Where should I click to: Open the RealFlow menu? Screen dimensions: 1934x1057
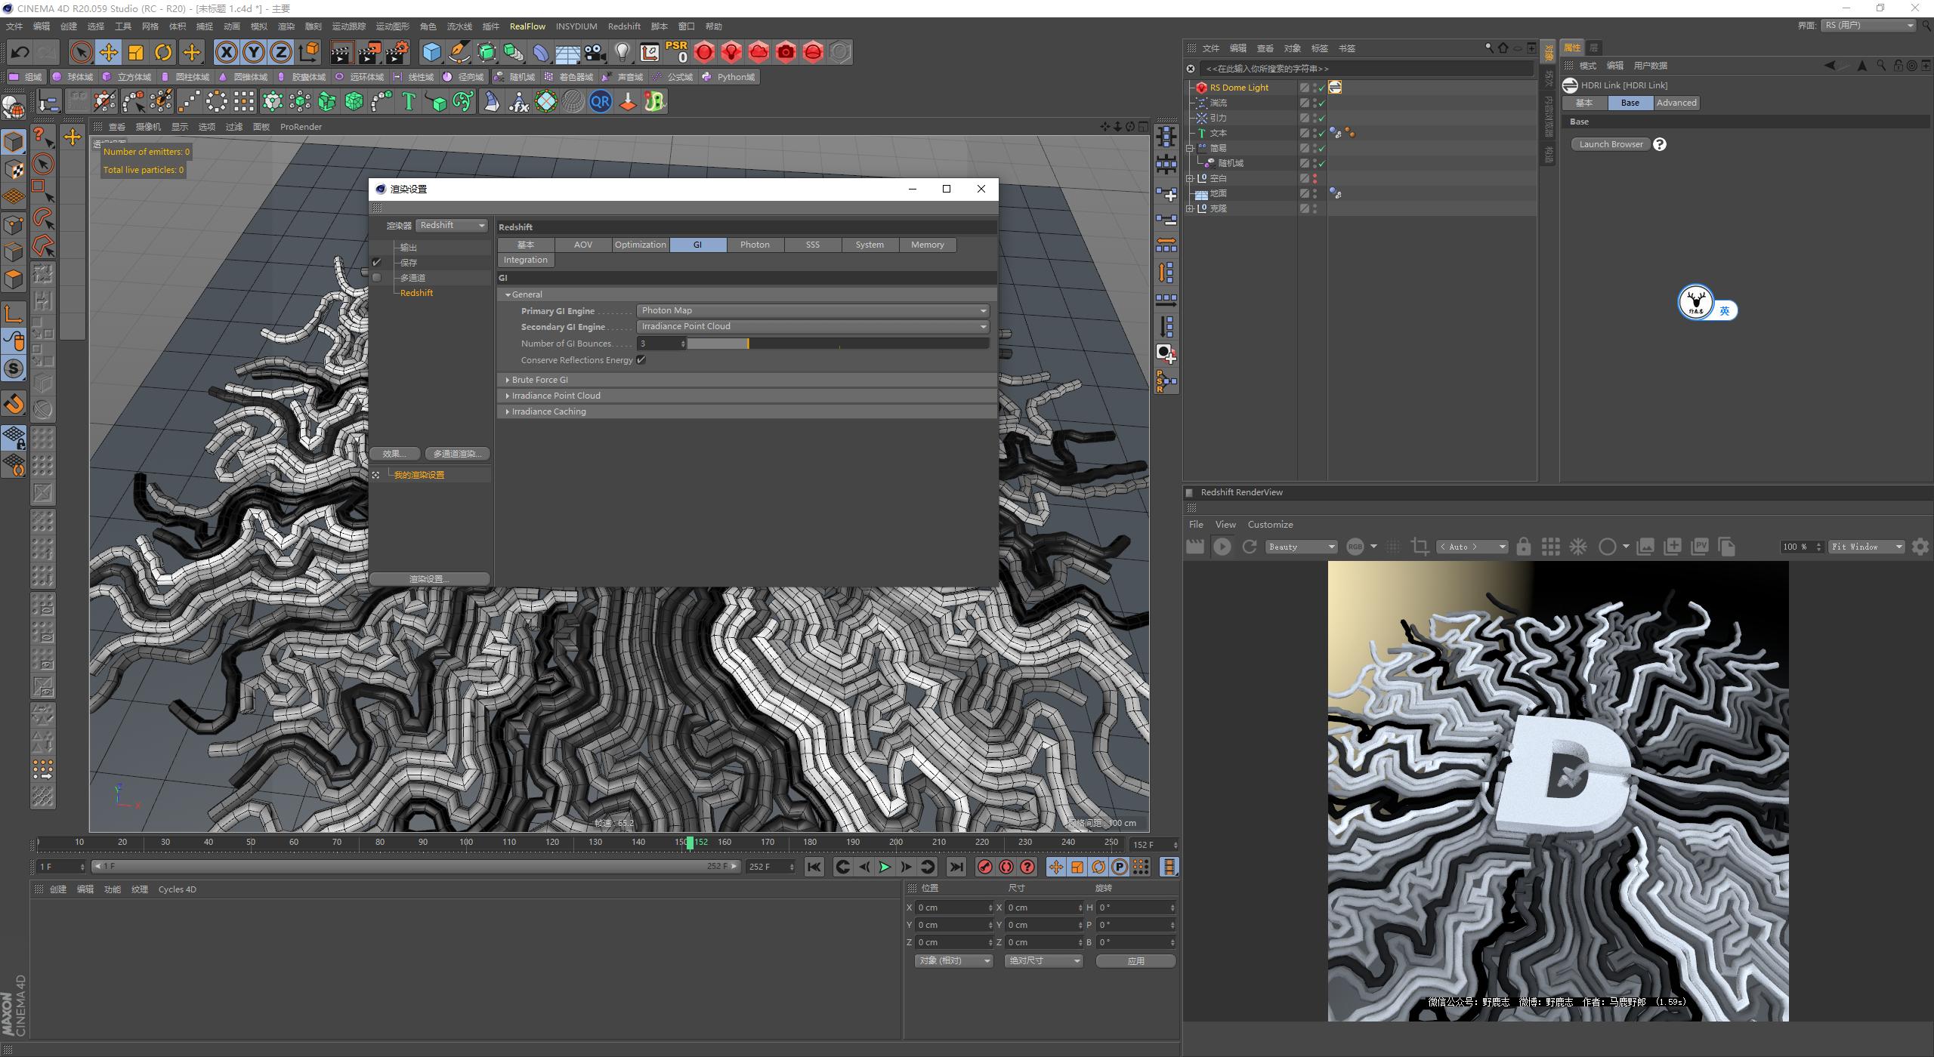coord(527,26)
